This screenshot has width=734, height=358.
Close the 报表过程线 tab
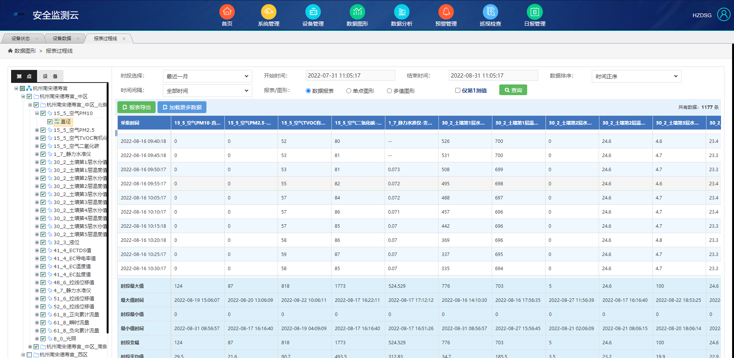[x=124, y=39]
